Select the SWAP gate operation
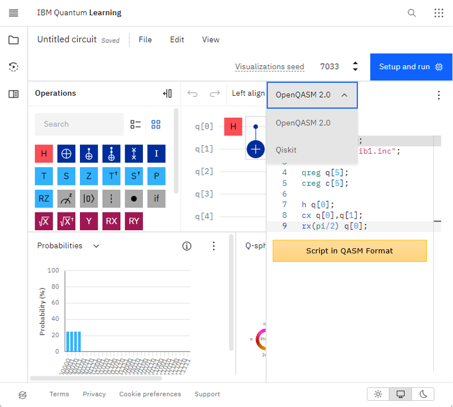This screenshot has height=407, width=453. (134, 154)
